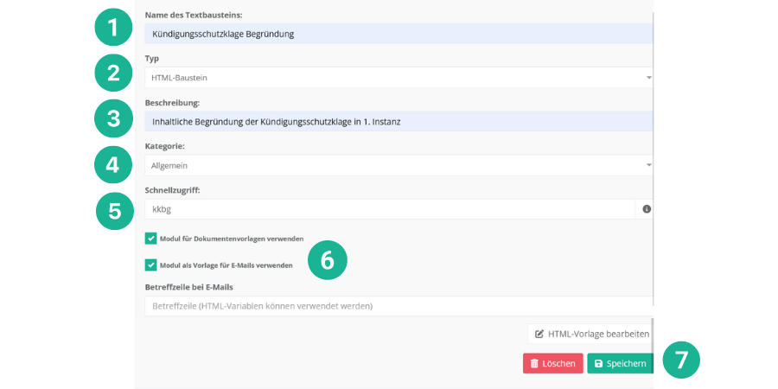Uncheck Modul für Dokumentenvorlagen verwenden

click(151, 239)
